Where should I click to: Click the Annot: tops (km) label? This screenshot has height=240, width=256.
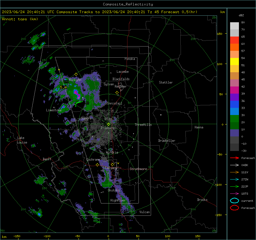(20, 19)
